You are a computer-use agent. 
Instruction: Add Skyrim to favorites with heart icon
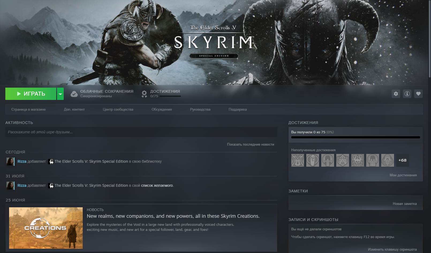coord(418,94)
